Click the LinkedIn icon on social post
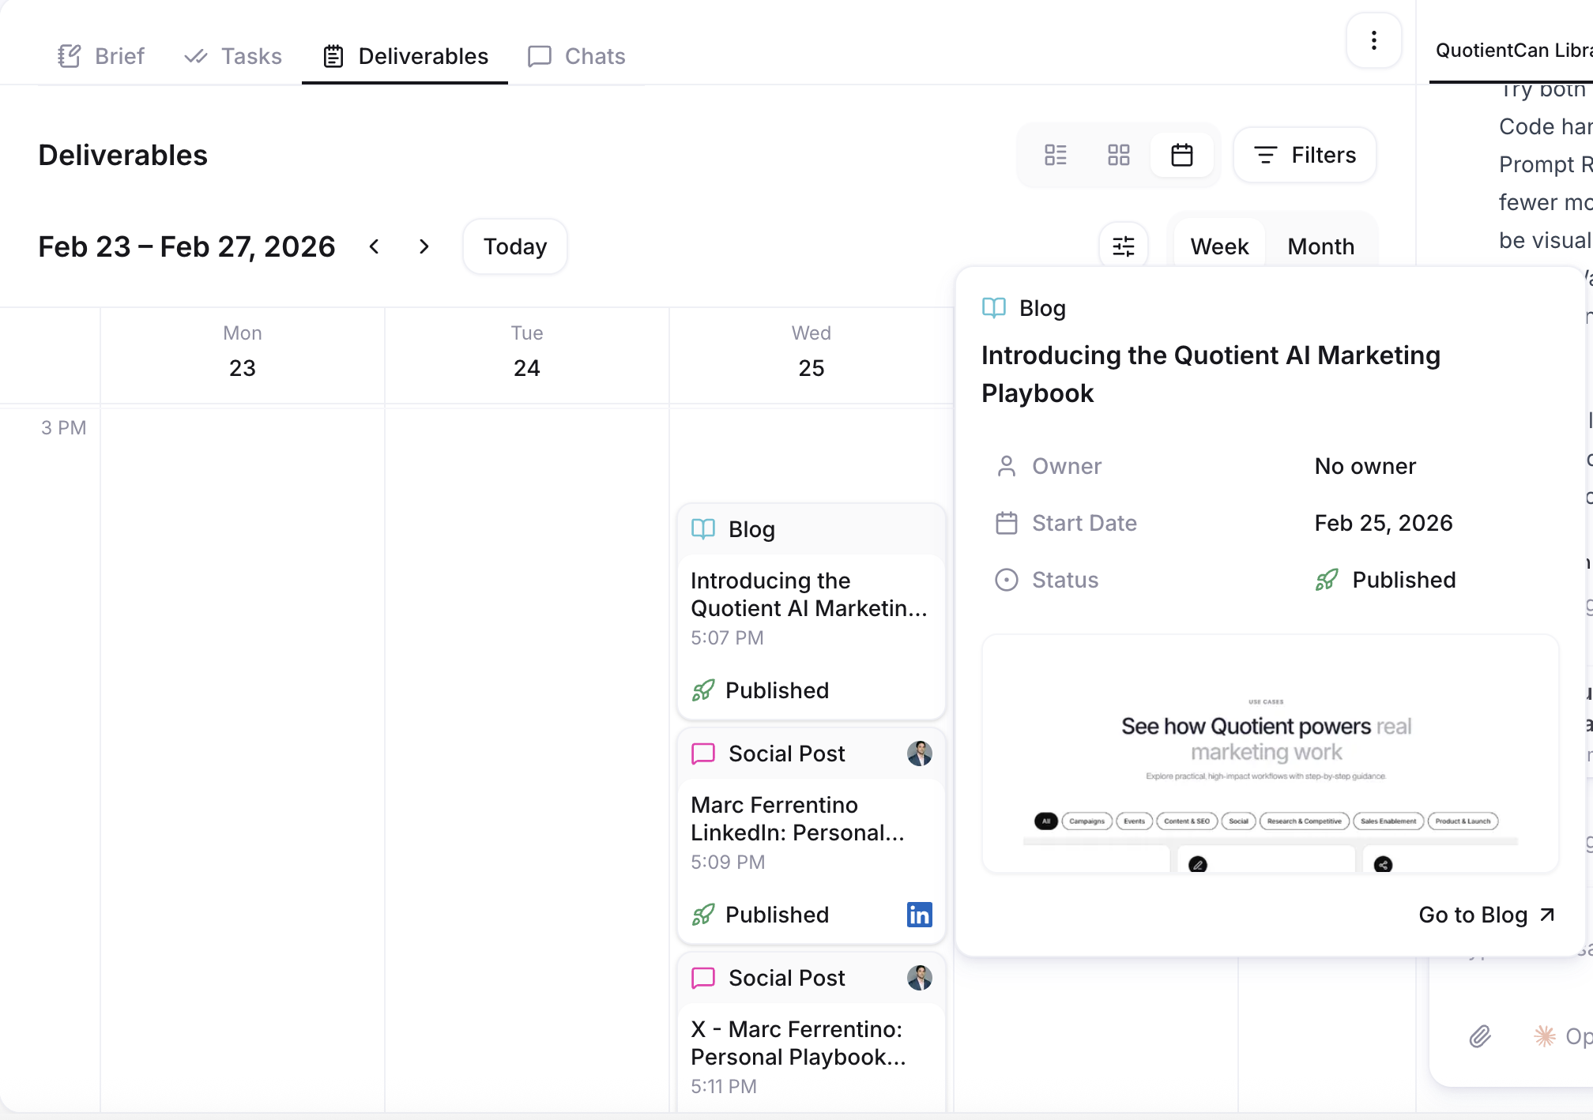Screen dimensions: 1593x1120 click(919, 915)
